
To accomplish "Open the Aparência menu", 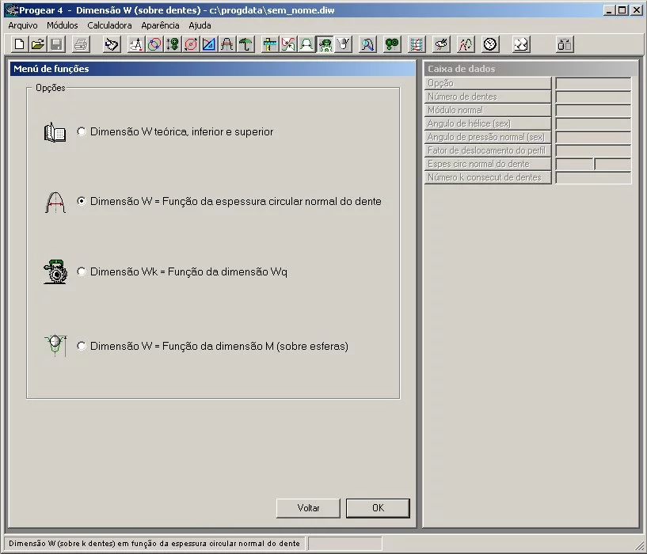I will [160, 25].
